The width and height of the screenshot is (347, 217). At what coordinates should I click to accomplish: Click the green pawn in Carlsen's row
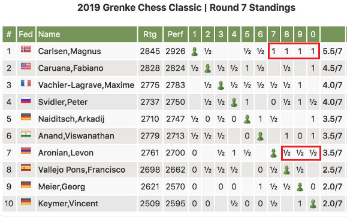pyautogui.click(x=195, y=52)
